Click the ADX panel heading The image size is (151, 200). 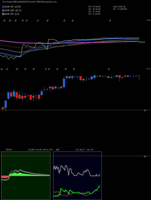[58, 150]
